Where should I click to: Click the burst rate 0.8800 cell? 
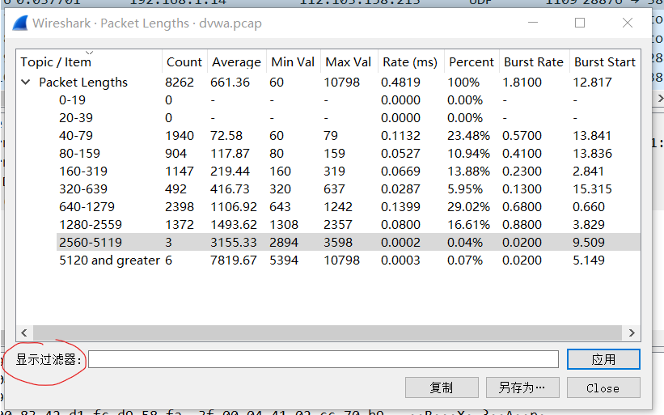pos(522,224)
